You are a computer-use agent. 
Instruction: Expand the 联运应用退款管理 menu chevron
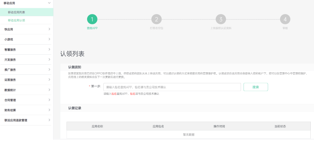coord(49,120)
